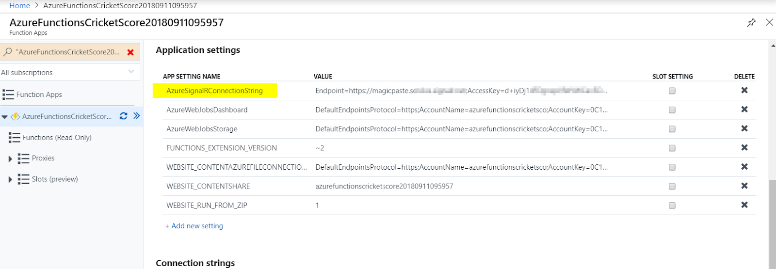The image size is (776, 269).
Task: Toggle slot setting for WEBSITE_RUN_FROM_ZIP
Action: point(672,206)
